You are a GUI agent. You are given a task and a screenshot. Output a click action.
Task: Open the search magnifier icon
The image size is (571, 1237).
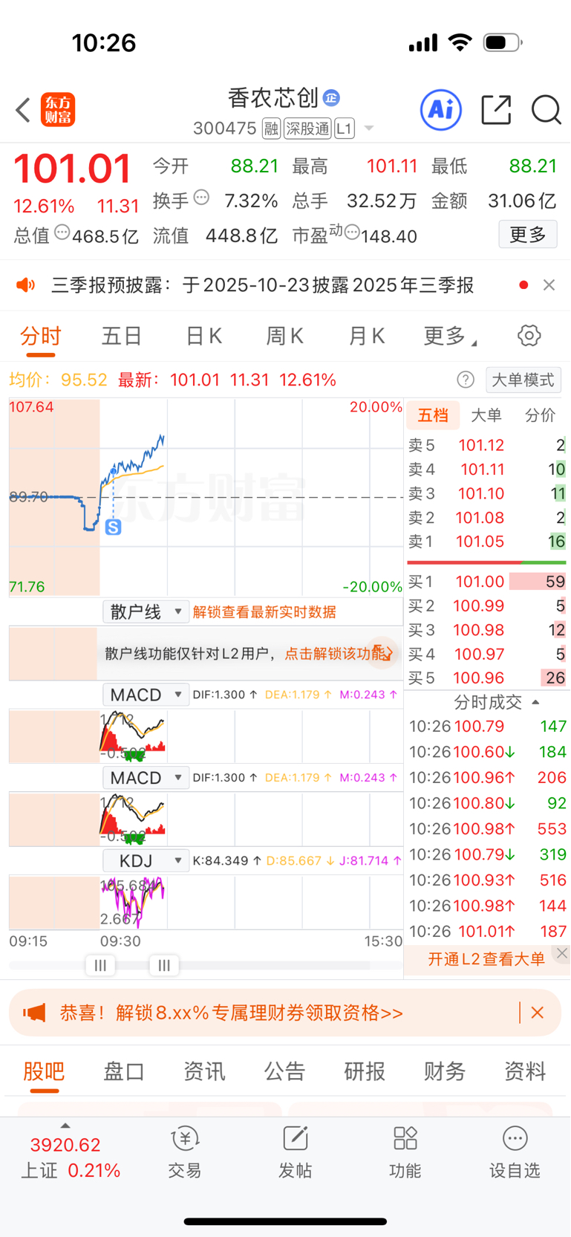click(546, 110)
